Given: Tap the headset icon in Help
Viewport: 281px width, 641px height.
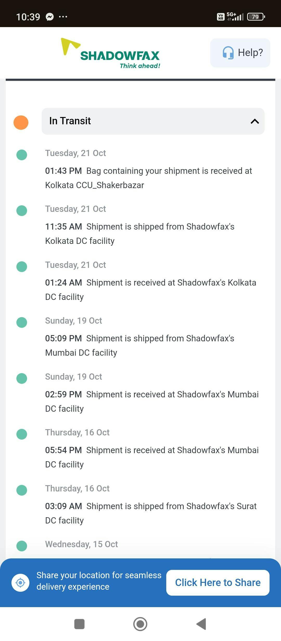Looking at the screenshot, I should coord(228,53).
